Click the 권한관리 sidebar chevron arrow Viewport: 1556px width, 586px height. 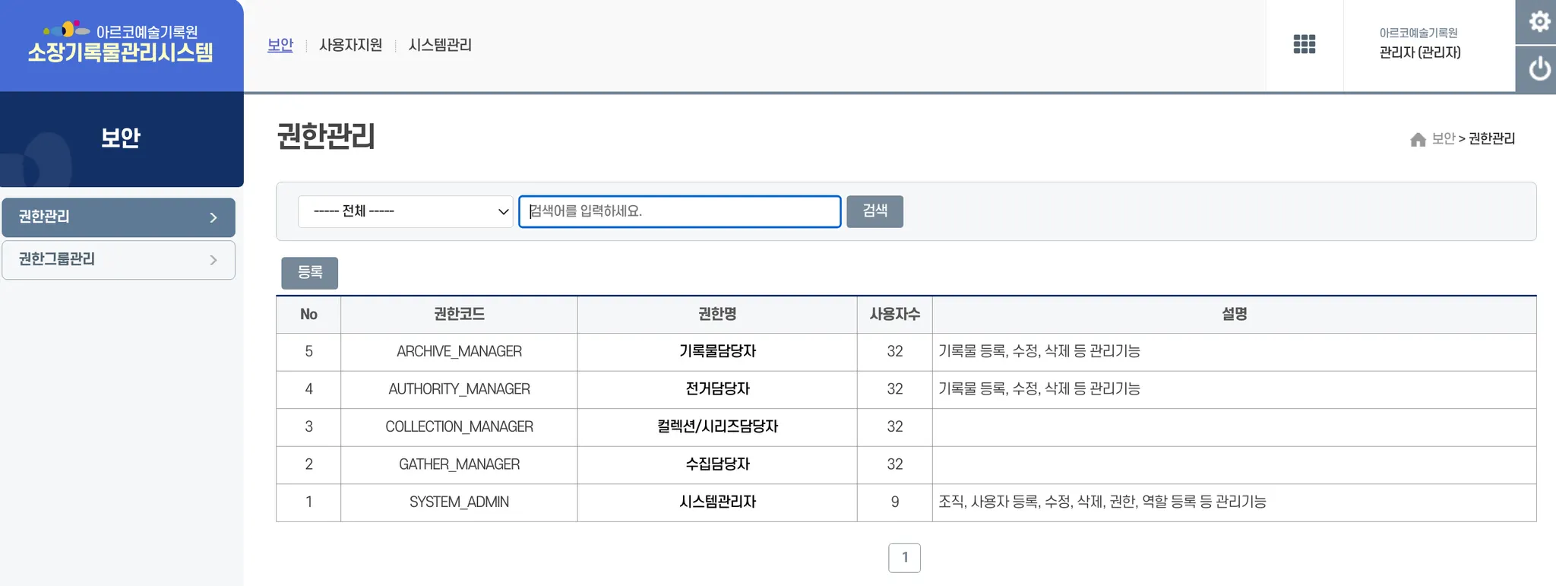(x=213, y=217)
